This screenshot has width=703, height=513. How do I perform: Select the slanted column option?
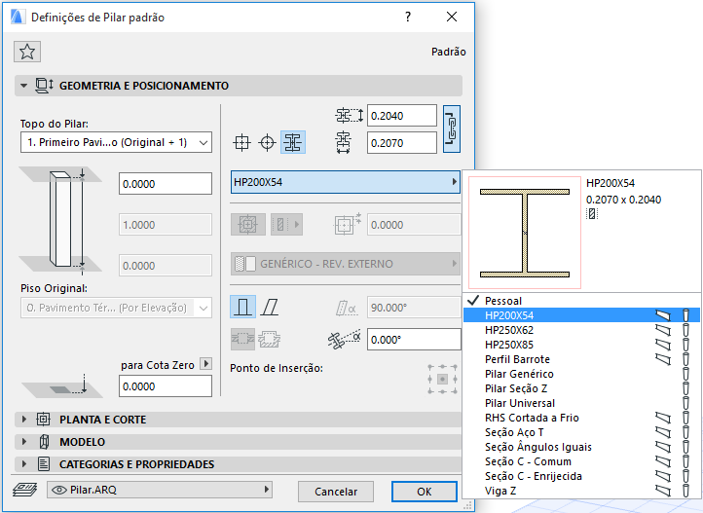pyautogui.click(x=270, y=308)
